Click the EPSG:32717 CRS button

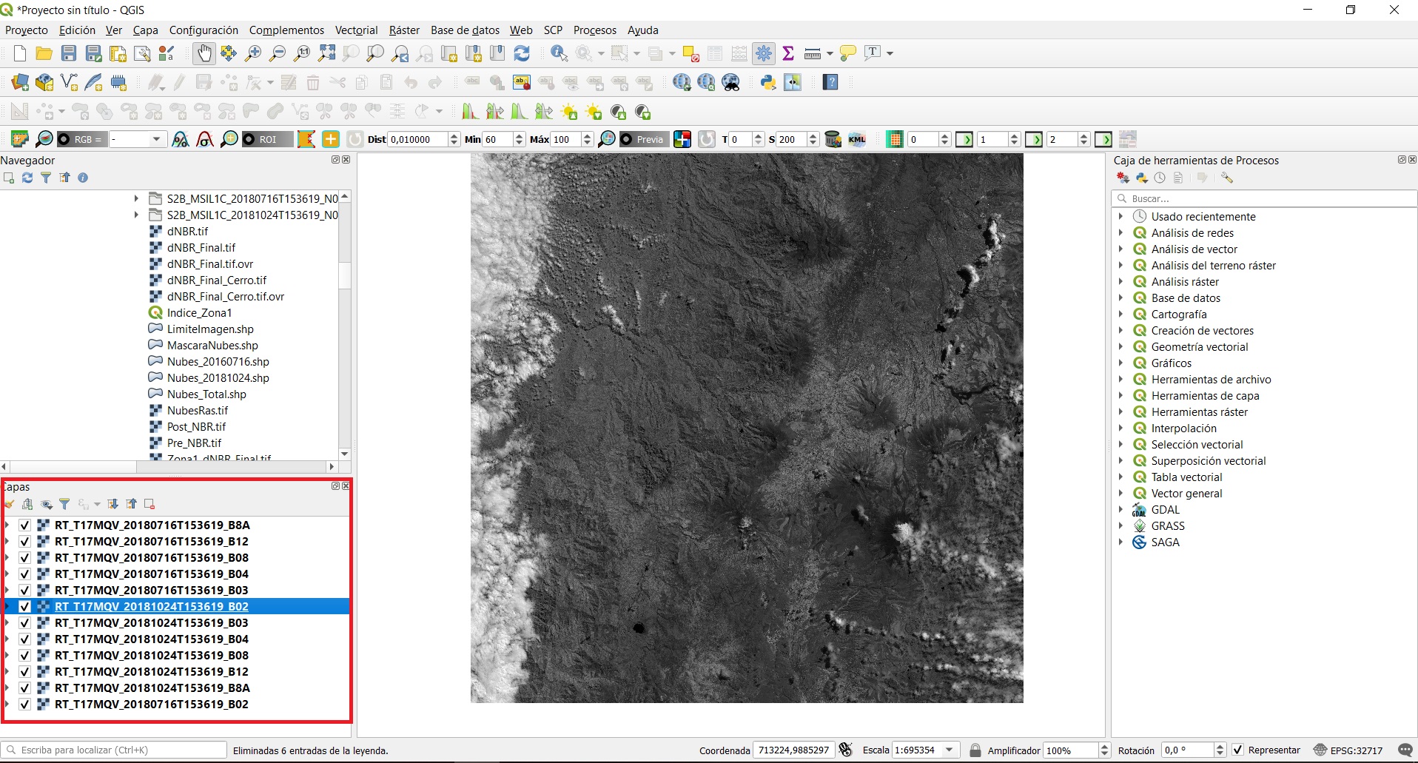click(x=1348, y=750)
